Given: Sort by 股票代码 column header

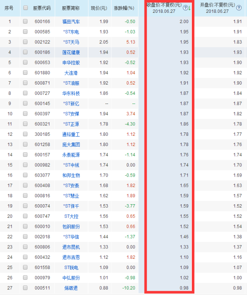Looking at the screenshot, I should click(x=42, y=8).
